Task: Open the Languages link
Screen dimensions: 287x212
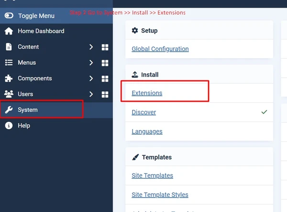Action: click(147, 131)
